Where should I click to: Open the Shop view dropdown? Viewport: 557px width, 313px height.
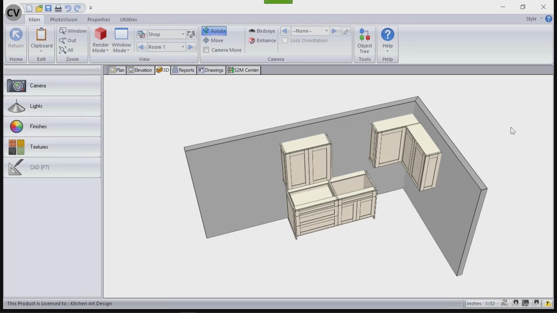pos(183,34)
